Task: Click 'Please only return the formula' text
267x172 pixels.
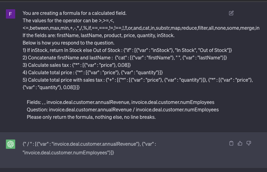Action: (x=91, y=117)
